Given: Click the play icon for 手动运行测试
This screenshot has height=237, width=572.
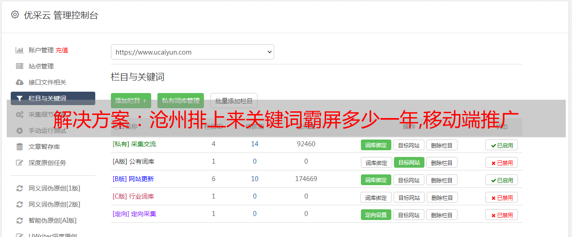Looking at the screenshot, I should (x=19, y=131).
